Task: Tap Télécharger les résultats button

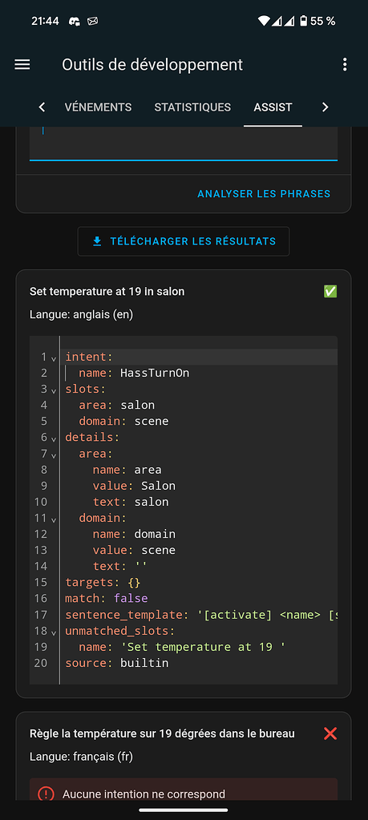Action: (x=184, y=241)
